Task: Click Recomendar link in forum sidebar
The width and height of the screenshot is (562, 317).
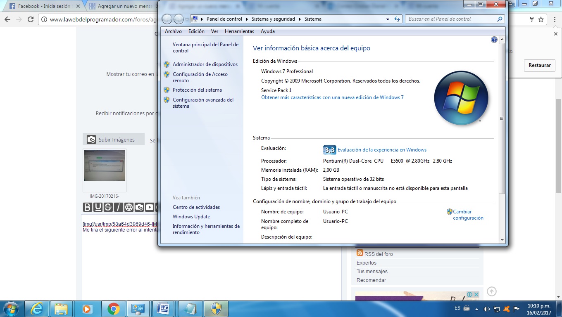Action: tap(371, 280)
